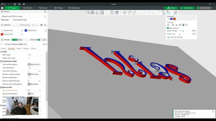Viewport: 216px width, 121px height.
Task: Click the Redo arrow
Action: (x=24, y=4)
